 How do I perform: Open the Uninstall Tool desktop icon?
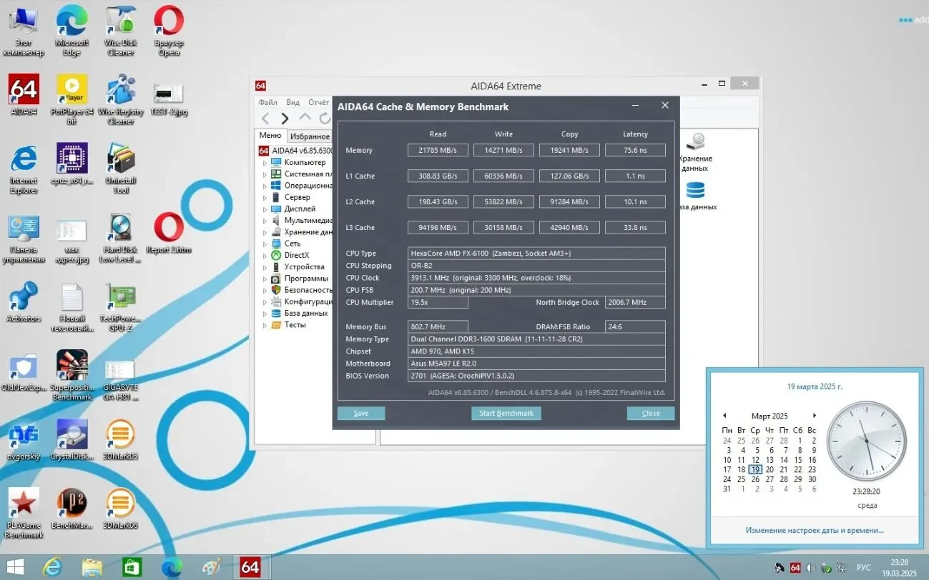click(x=121, y=167)
